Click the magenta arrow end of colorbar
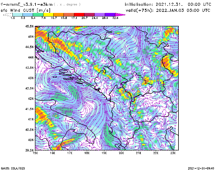Image resolution: width=220 pixels, height=170 pixels. [x=120, y=15]
